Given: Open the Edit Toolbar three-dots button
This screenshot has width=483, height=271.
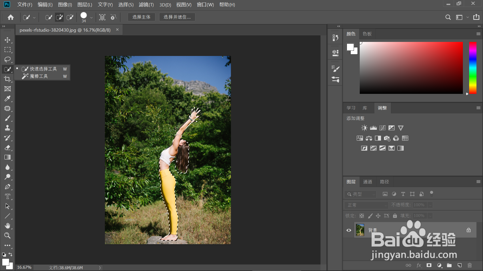Looking at the screenshot, I should tap(8, 245).
